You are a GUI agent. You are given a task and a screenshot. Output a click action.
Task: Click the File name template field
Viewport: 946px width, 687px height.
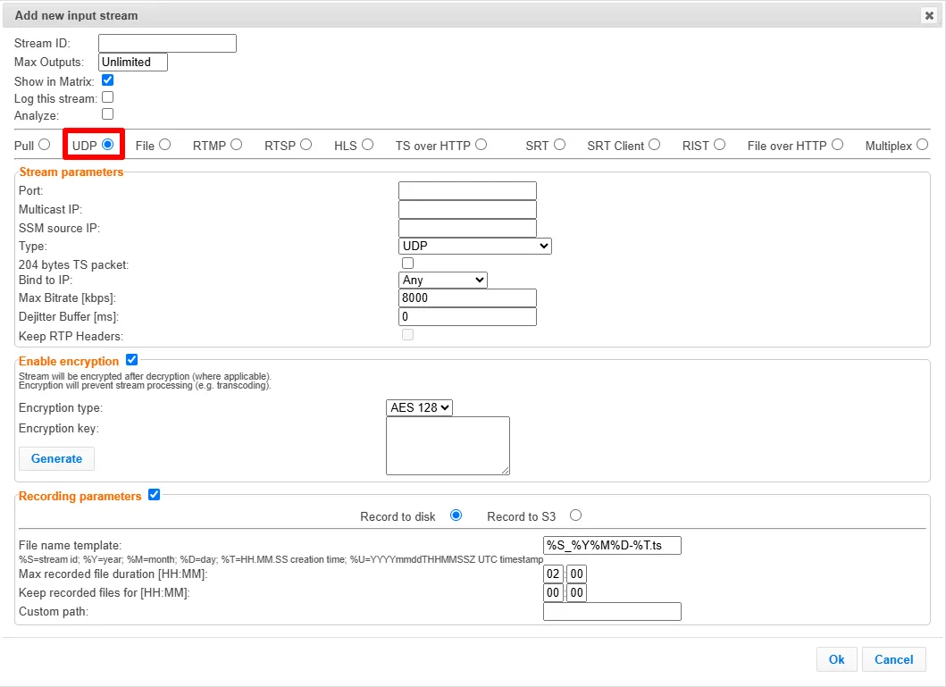[613, 545]
